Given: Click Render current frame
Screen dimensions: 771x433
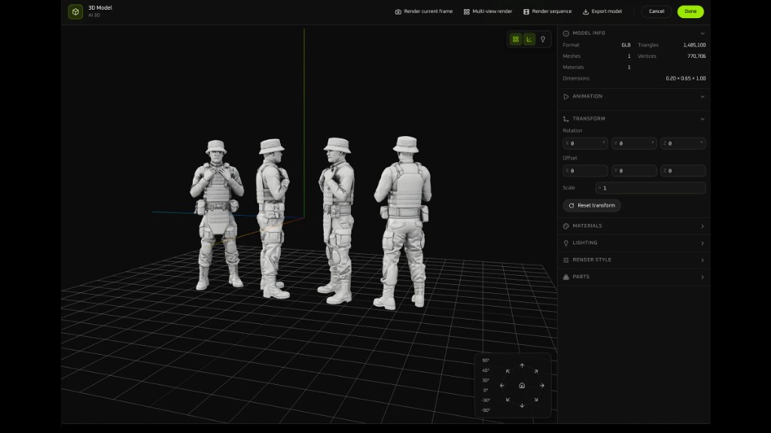Looking at the screenshot, I should [x=424, y=11].
